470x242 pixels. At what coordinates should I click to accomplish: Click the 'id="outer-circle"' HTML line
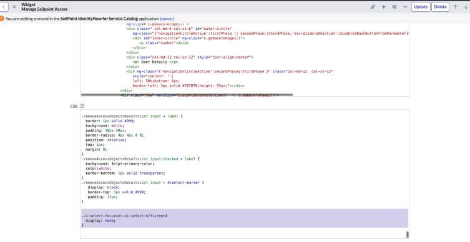(x=179, y=29)
